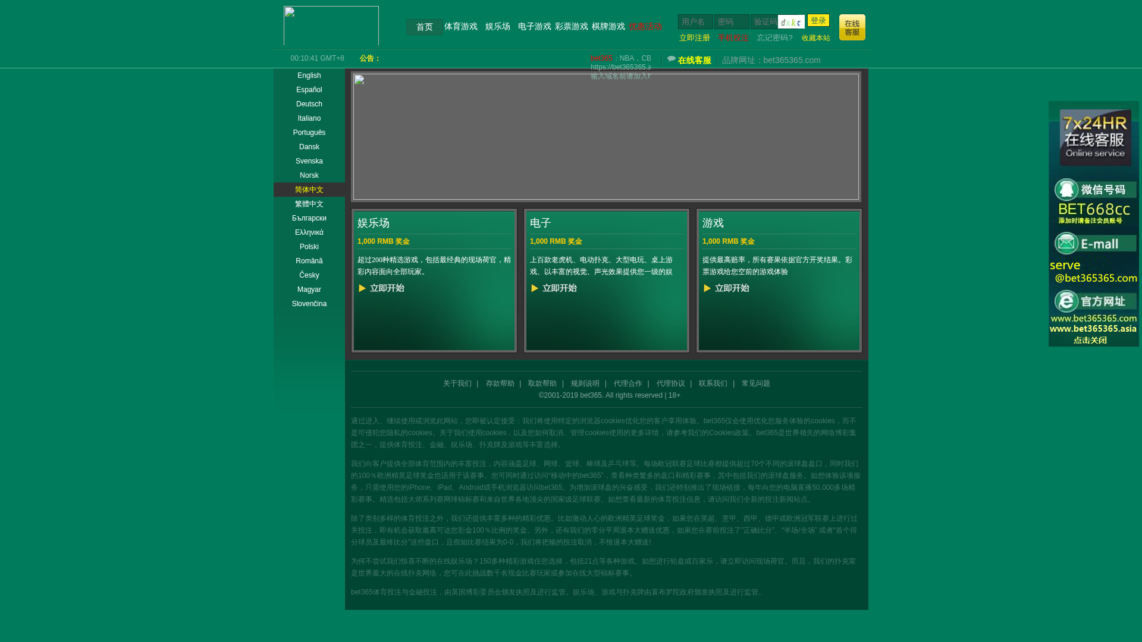Open the red 优惠活动 promotions menu
The width and height of the screenshot is (1142, 642).
[x=645, y=27]
